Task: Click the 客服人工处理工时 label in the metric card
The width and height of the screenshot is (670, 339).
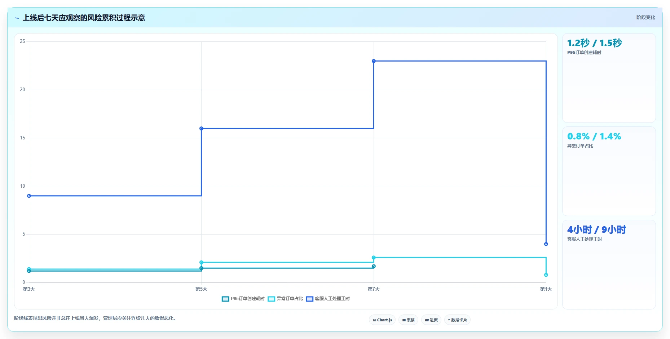Action: click(585, 239)
